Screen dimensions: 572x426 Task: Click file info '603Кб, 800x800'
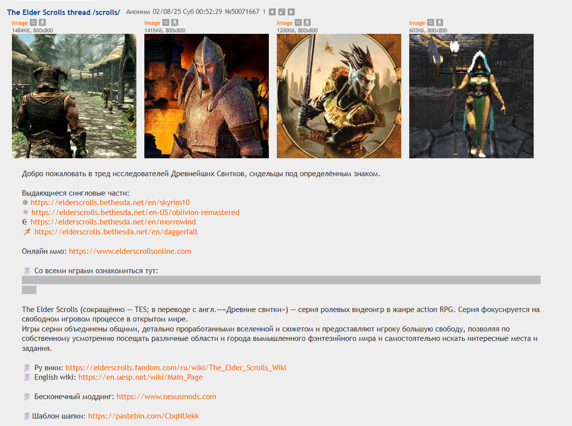click(x=428, y=31)
